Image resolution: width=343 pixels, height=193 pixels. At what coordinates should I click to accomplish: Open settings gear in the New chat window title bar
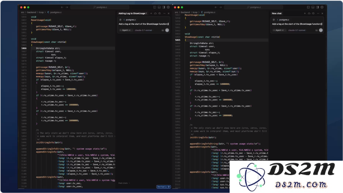322,7
